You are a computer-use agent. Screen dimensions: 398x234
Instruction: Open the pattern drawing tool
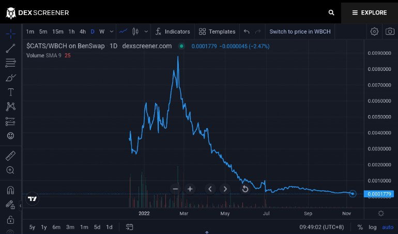(x=10, y=106)
